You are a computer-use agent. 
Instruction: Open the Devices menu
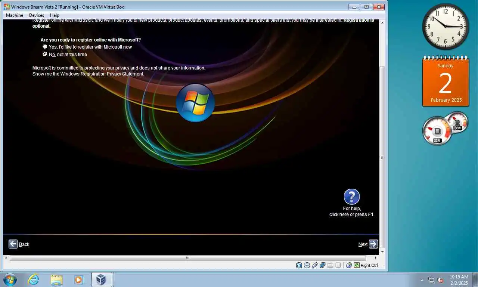click(x=37, y=15)
